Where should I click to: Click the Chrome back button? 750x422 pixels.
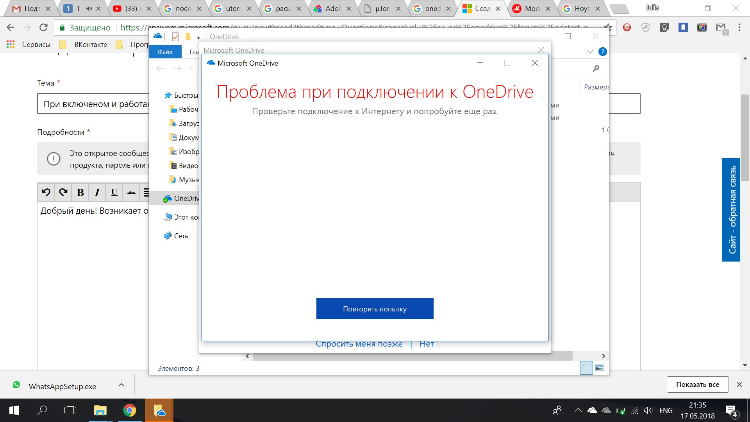(11, 27)
